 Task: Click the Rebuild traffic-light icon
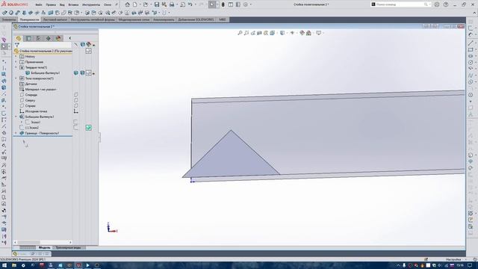(223, 4)
